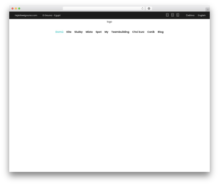Maximize the window with the green button

(19, 8)
